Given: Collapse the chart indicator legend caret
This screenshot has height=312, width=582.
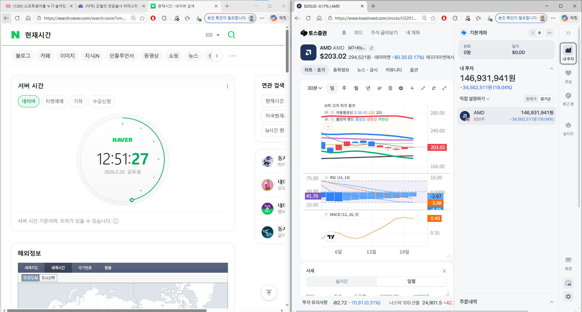Looking at the screenshot, I should [x=328, y=126].
